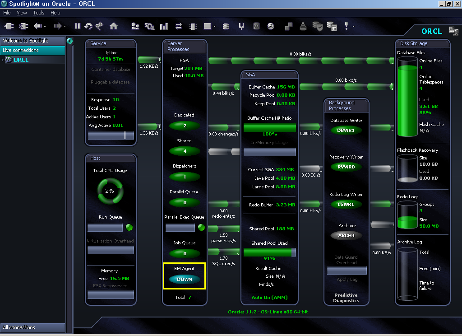The height and width of the screenshot is (336, 462).
Task: Open the File menu
Action: click(7, 13)
